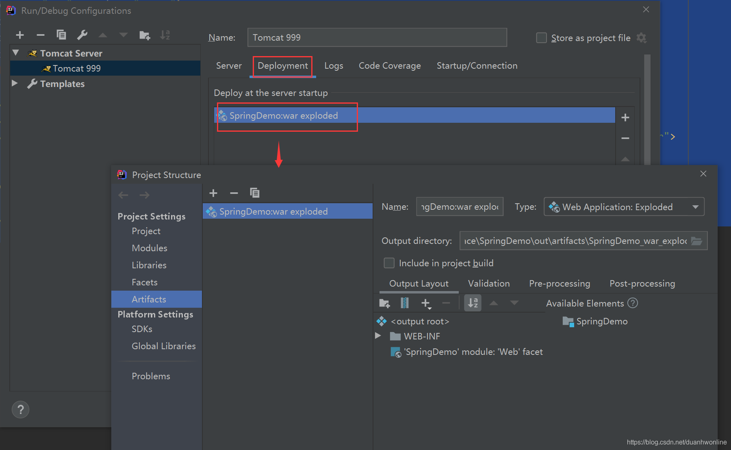The height and width of the screenshot is (450, 731).
Task: Sort run configurations alphabetically
Action: (x=165, y=35)
